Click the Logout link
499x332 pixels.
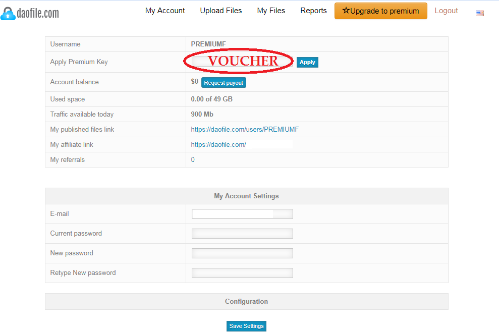[446, 11]
